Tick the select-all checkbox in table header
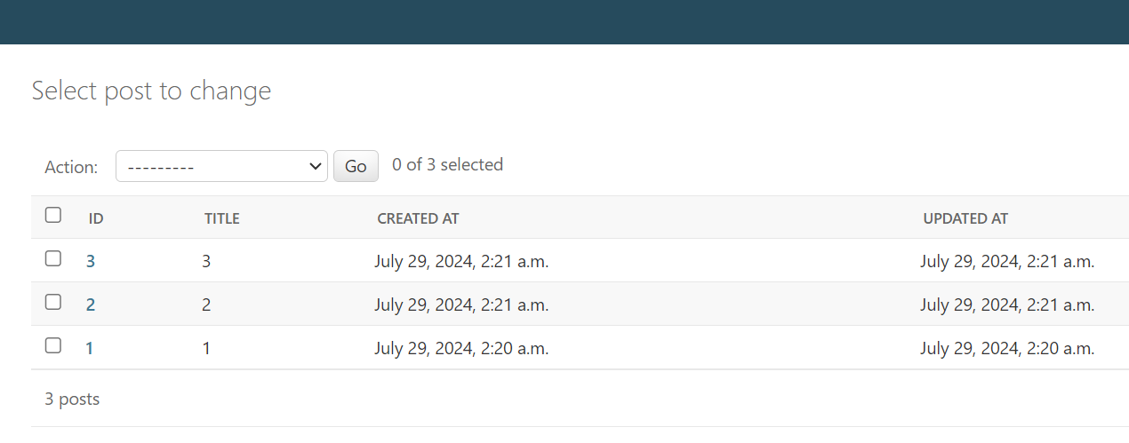 click(x=53, y=215)
